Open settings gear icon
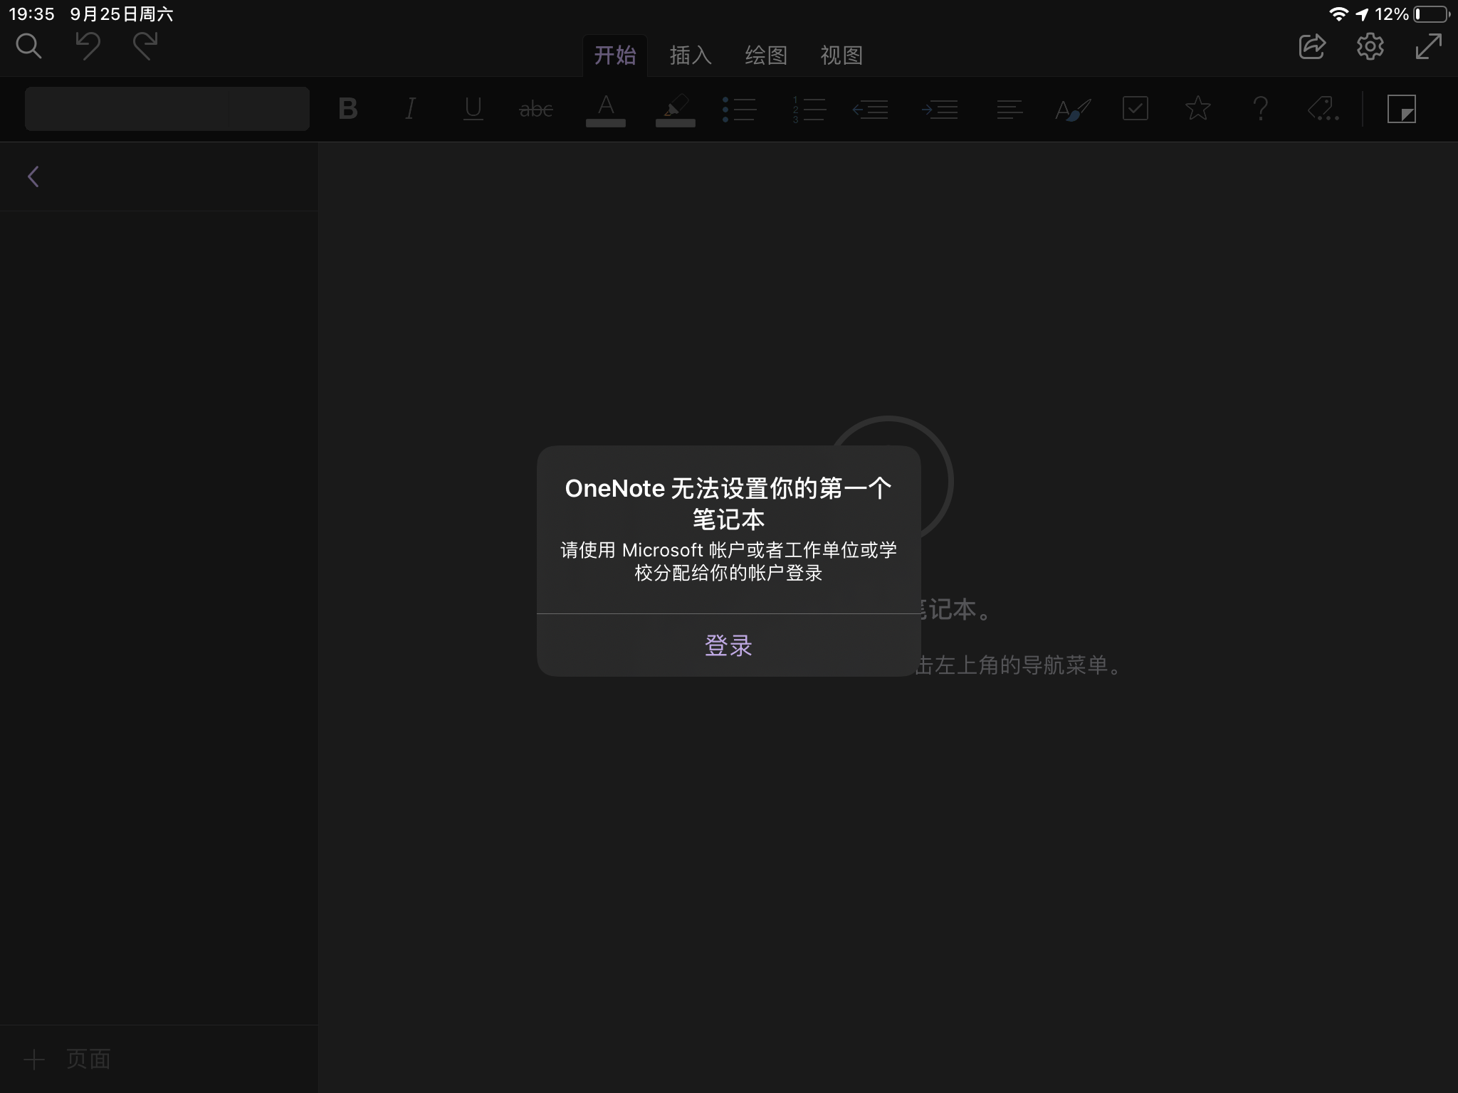The height and width of the screenshot is (1093, 1458). pyautogui.click(x=1370, y=47)
